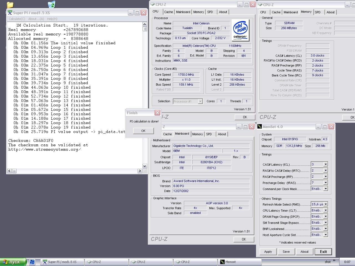Click the xtremesystems.org URL text

pyautogui.click(x=45, y=149)
